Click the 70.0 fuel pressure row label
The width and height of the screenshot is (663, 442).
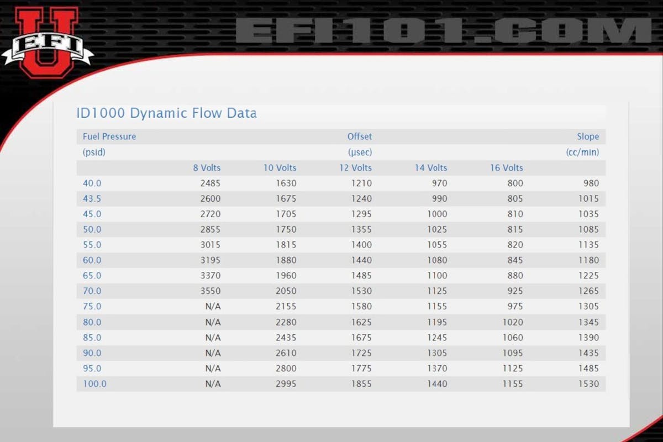pos(92,291)
